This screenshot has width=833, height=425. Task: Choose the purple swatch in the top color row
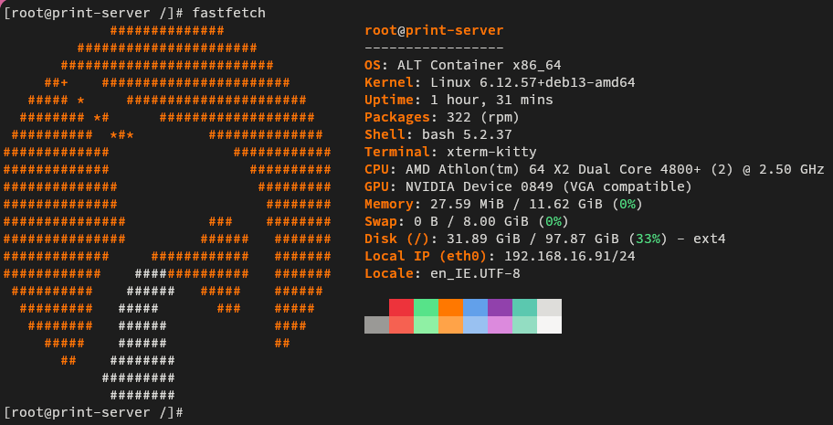point(500,308)
